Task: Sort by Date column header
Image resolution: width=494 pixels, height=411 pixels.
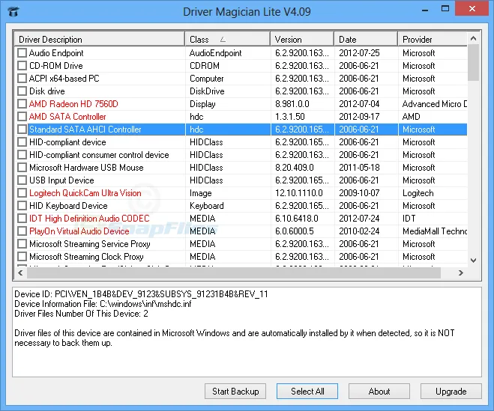Action: click(x=366, y=40)
